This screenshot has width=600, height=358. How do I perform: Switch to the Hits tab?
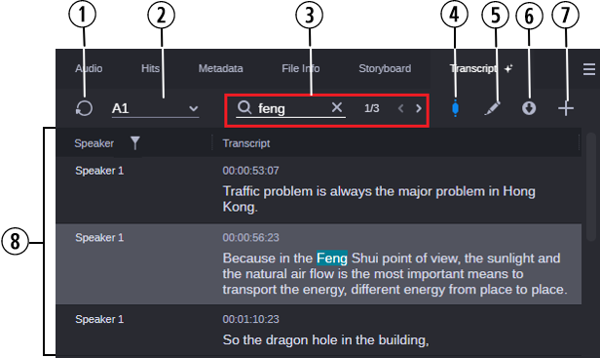(150, 68)
